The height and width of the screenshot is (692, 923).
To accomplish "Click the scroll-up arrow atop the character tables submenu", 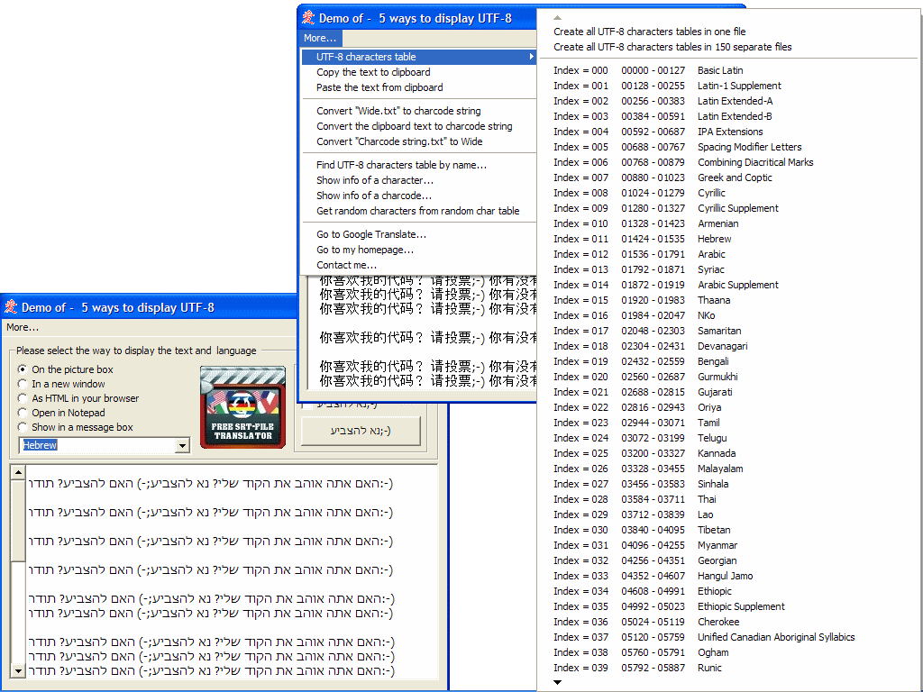I will (x=557, y=17).
